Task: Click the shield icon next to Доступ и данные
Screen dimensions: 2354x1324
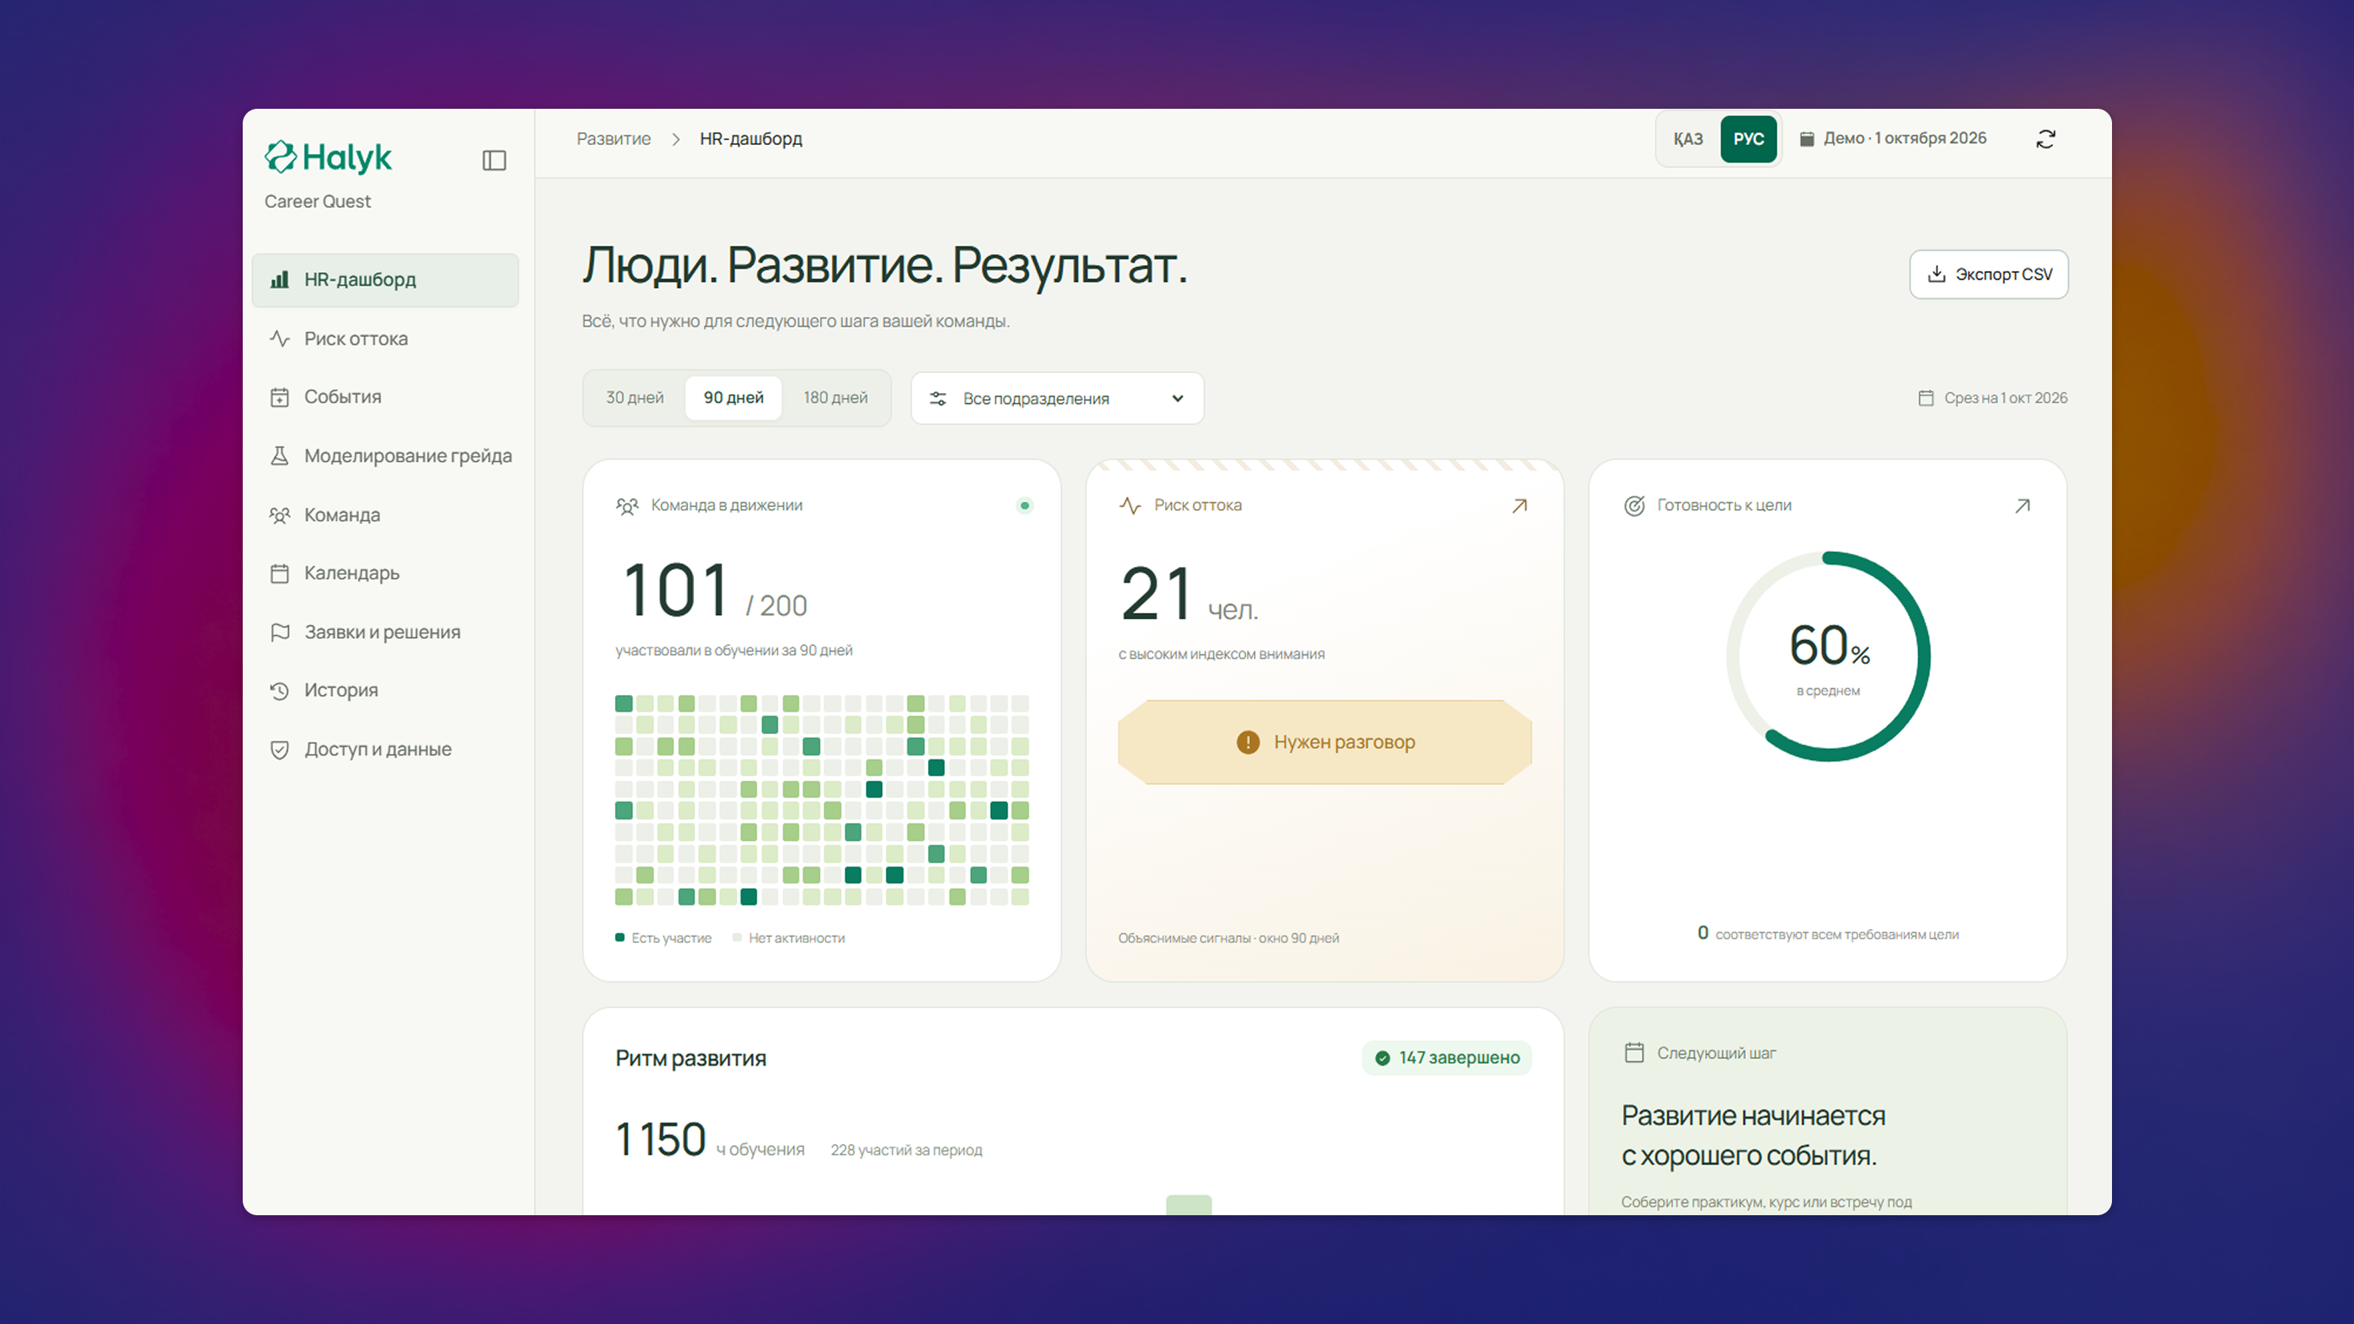Action: click(x=280, y=749)
